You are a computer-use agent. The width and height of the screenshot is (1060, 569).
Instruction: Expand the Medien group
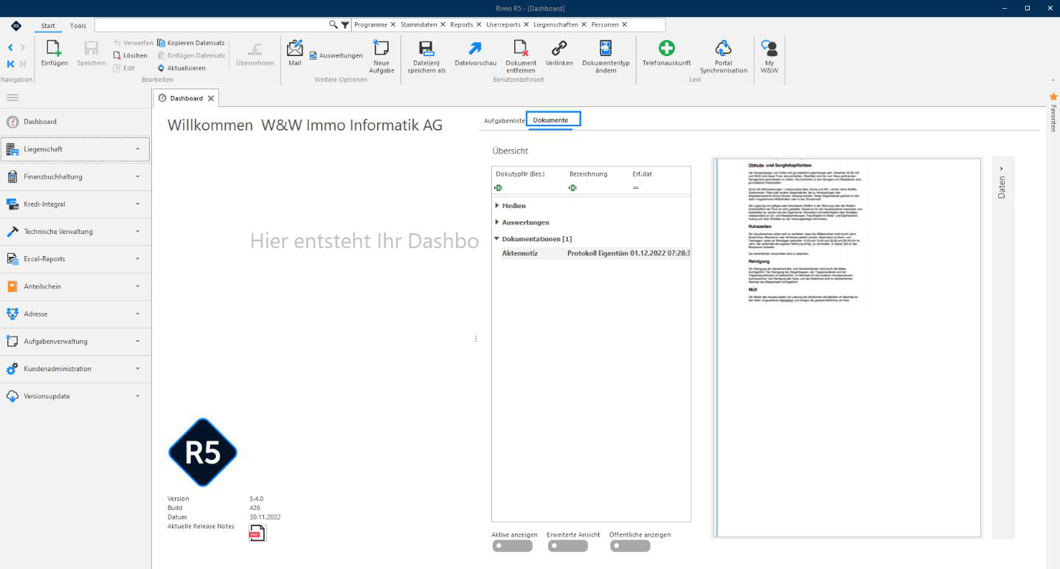click(x=497, y=205)
